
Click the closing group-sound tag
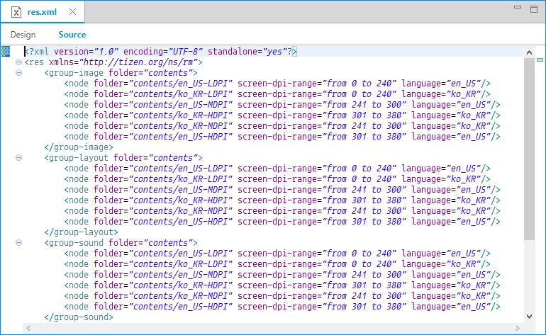coord(78,317)
